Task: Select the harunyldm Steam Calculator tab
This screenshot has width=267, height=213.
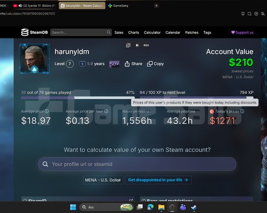Action: point(82,6)
